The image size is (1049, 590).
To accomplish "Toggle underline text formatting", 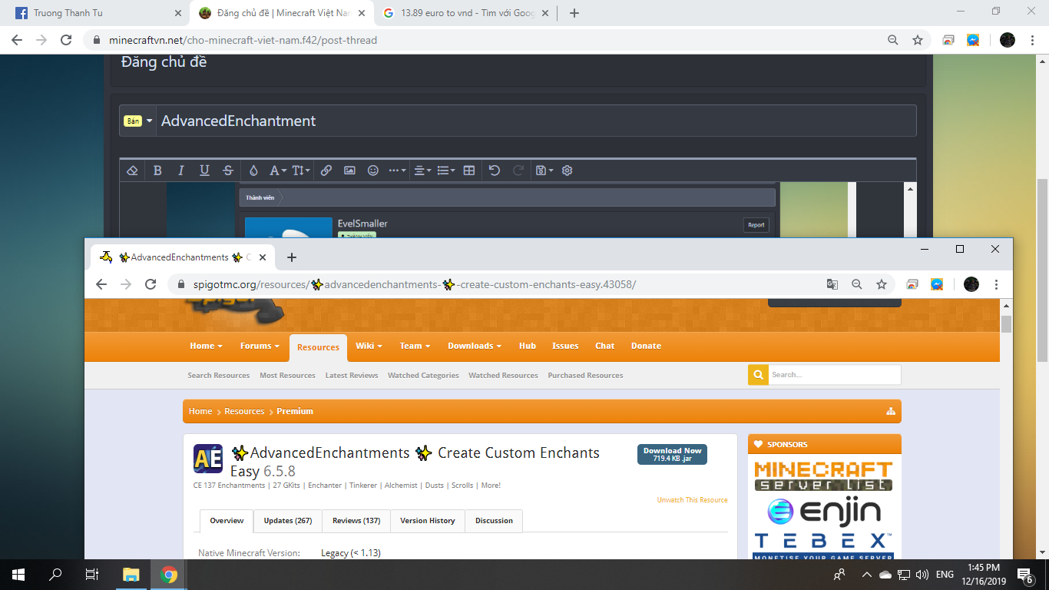I will point(204,171).
